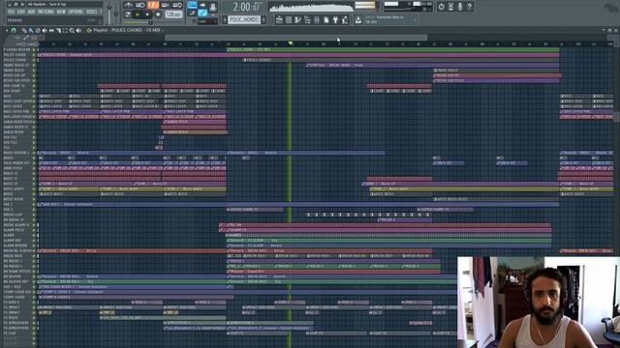Select the Playlist draw pencil tool
620x348 pixels.
[24, 30]
